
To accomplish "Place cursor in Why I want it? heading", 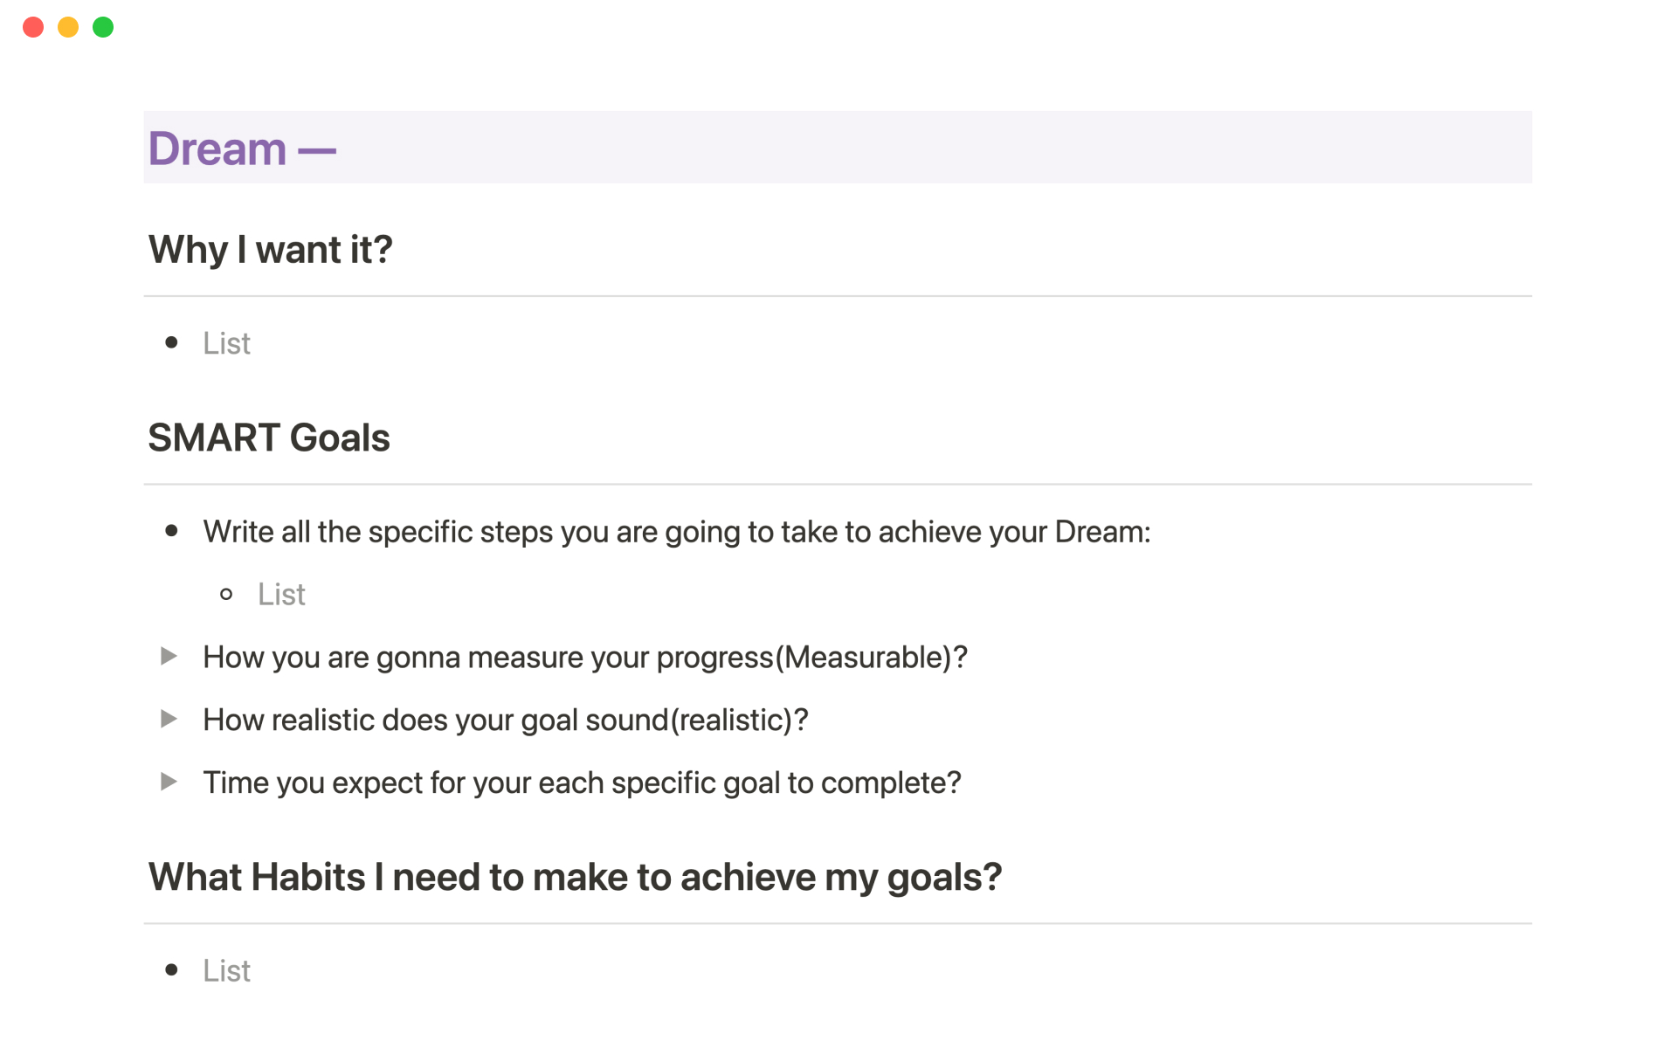I will [270, 250].
